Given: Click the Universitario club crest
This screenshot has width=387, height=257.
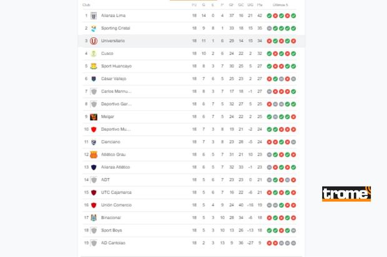Looking at the screenshot, I should (94, 40).
